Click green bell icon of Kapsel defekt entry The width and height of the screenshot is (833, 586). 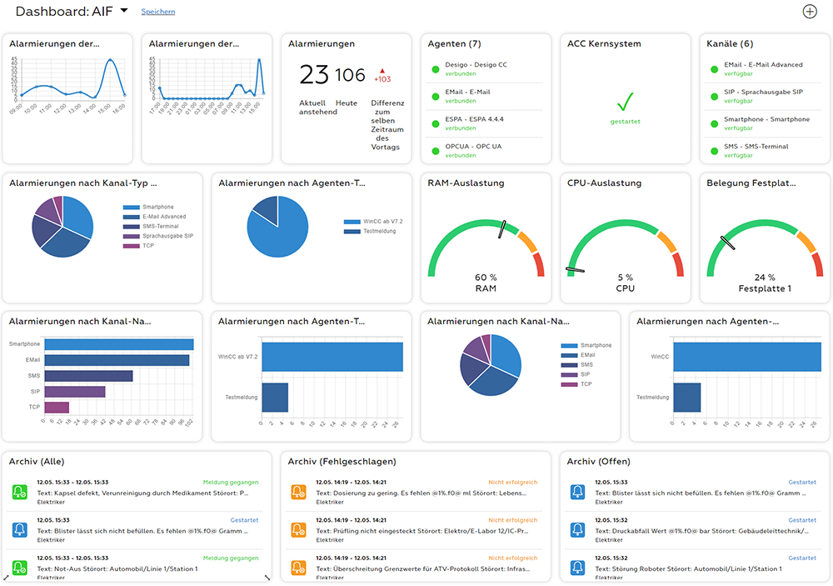tap(20, 492)
